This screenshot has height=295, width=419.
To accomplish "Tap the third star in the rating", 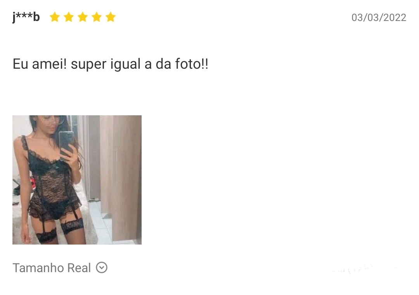I will pyautogui.click(x=83, y=17).
